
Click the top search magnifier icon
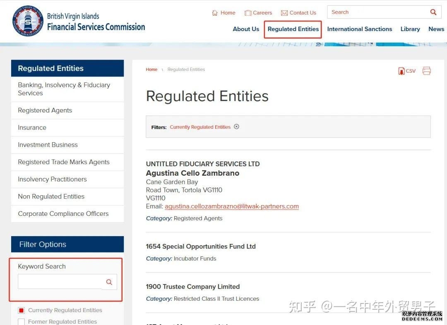pos(433,12)
